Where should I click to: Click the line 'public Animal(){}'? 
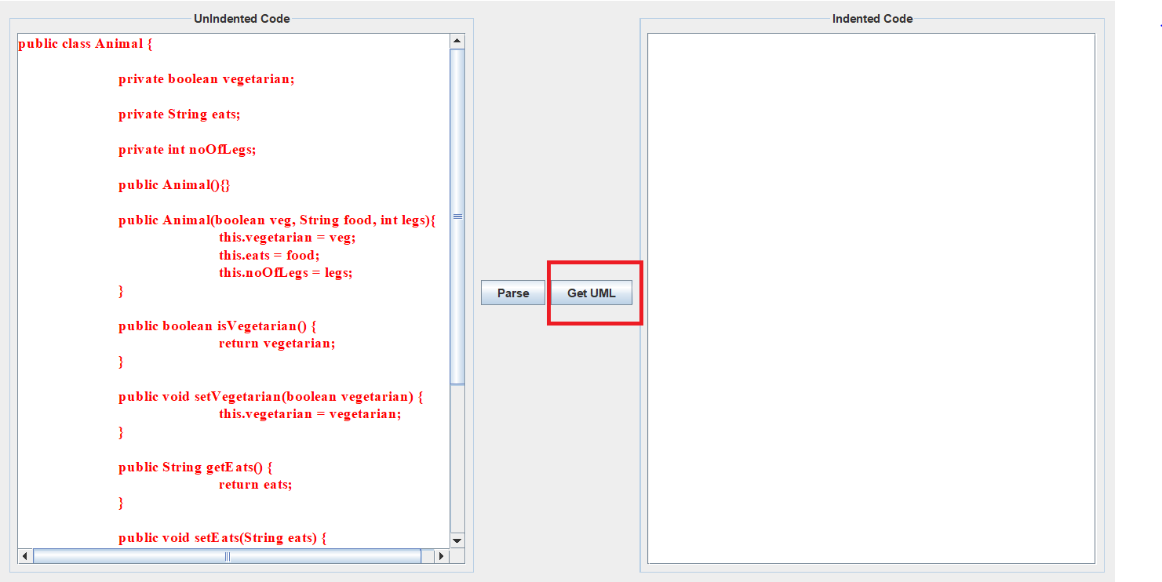174,185
